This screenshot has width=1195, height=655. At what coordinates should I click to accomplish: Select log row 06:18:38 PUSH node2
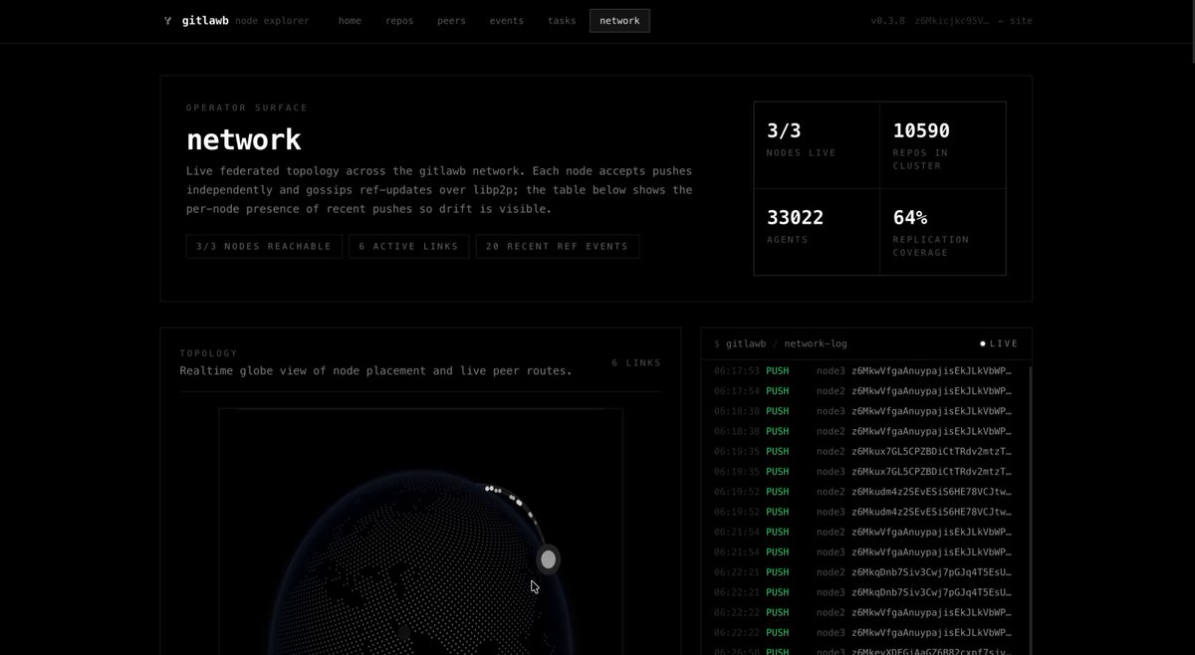[x=863, y=431]
